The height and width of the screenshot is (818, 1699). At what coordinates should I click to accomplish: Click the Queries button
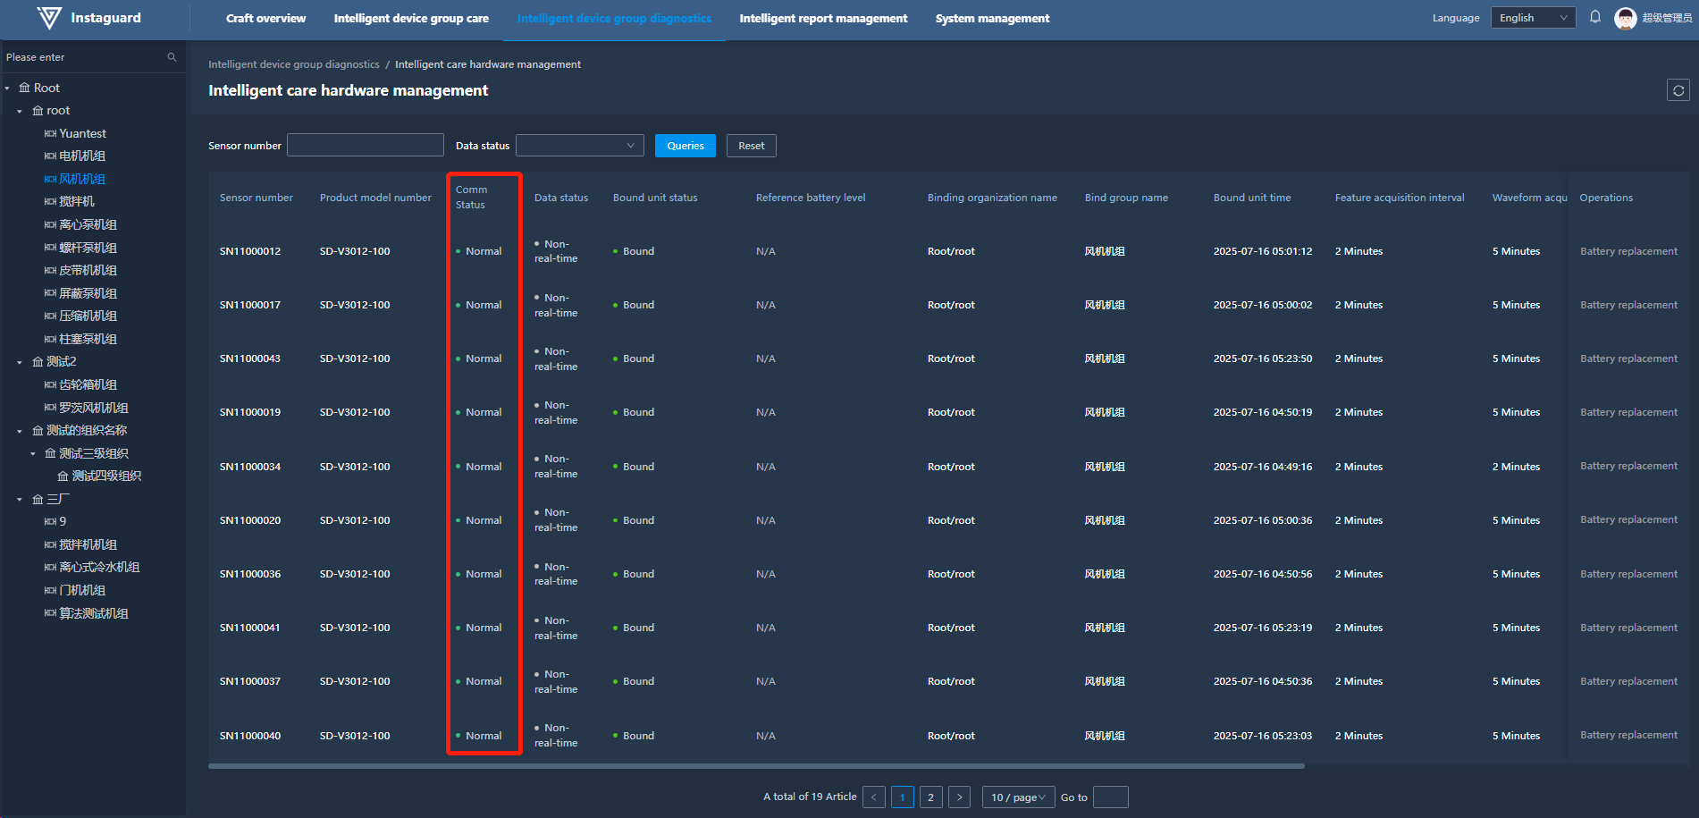tap(685, 146)
